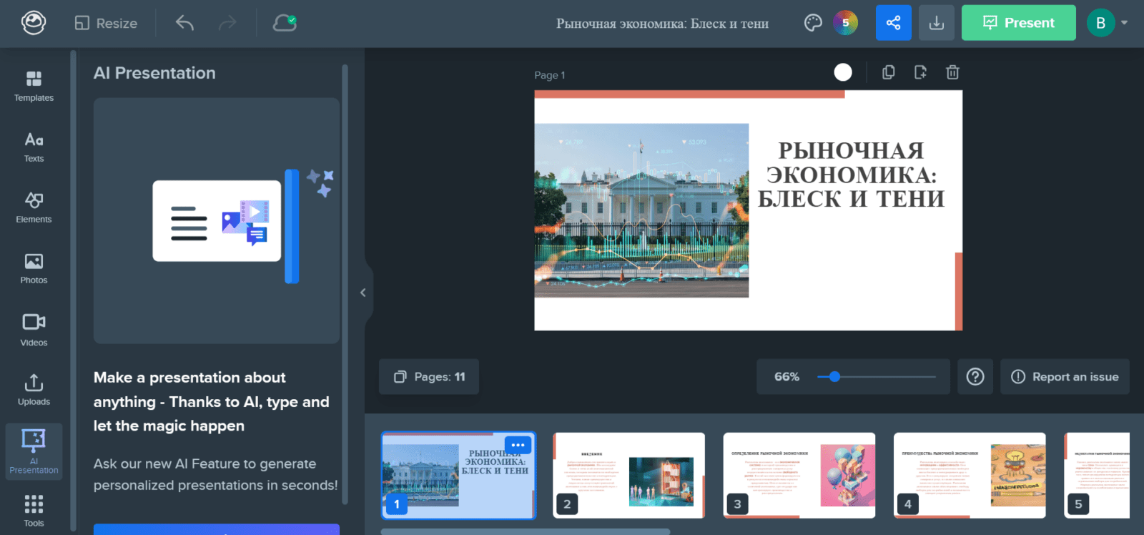Select slide 3 thumbnail
1144x535 pixels.
click(799, 476)
